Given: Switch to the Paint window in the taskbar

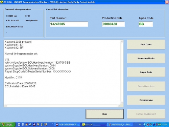Looking at the screenshot, I should pyautogui.click(x=120, y=125).
